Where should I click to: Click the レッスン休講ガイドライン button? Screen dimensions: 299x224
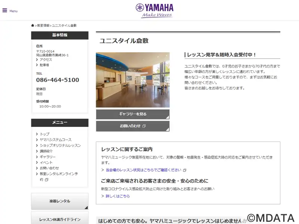pos(60,218)
